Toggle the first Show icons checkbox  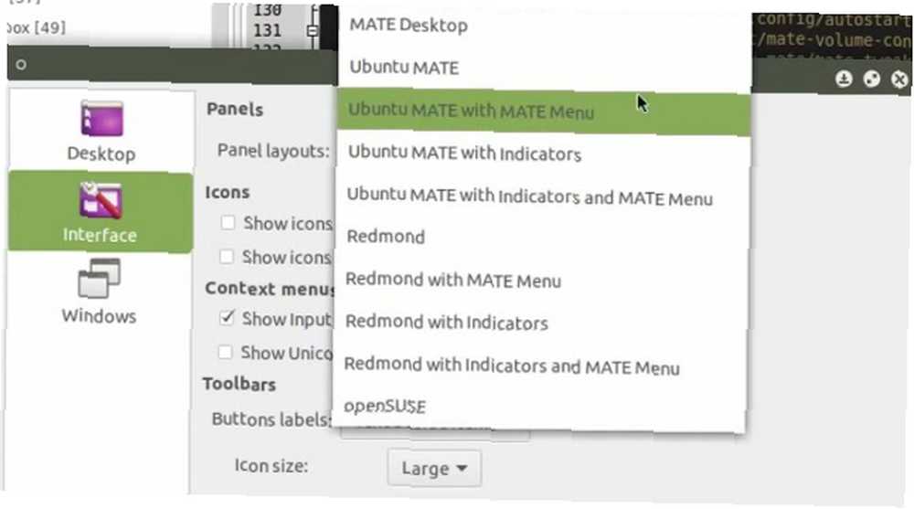click(x=228, y=223)
